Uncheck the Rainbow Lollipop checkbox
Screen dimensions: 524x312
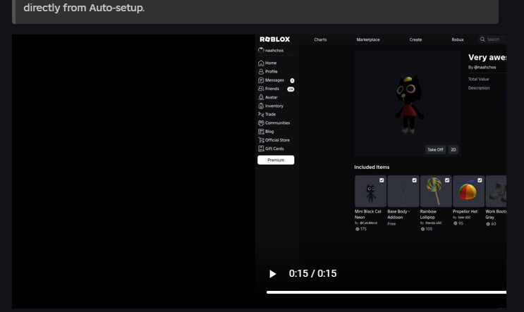[447, 180]
